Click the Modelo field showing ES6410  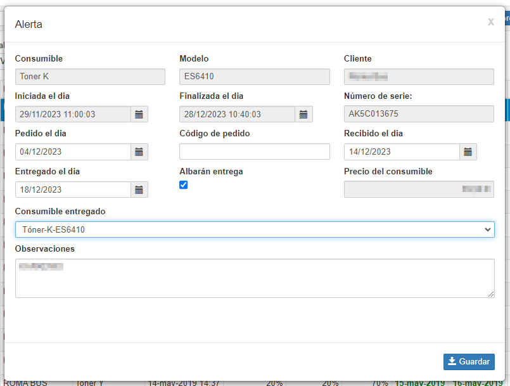254,77
